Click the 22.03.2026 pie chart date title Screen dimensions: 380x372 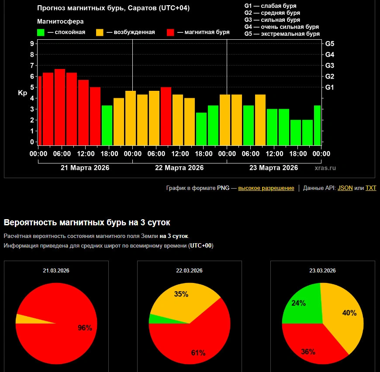pyautogui.click(x=189, y=271)
